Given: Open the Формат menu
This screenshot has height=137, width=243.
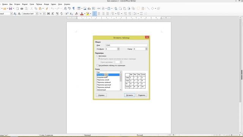Looking at the screenshot, I should coord(25,4).
